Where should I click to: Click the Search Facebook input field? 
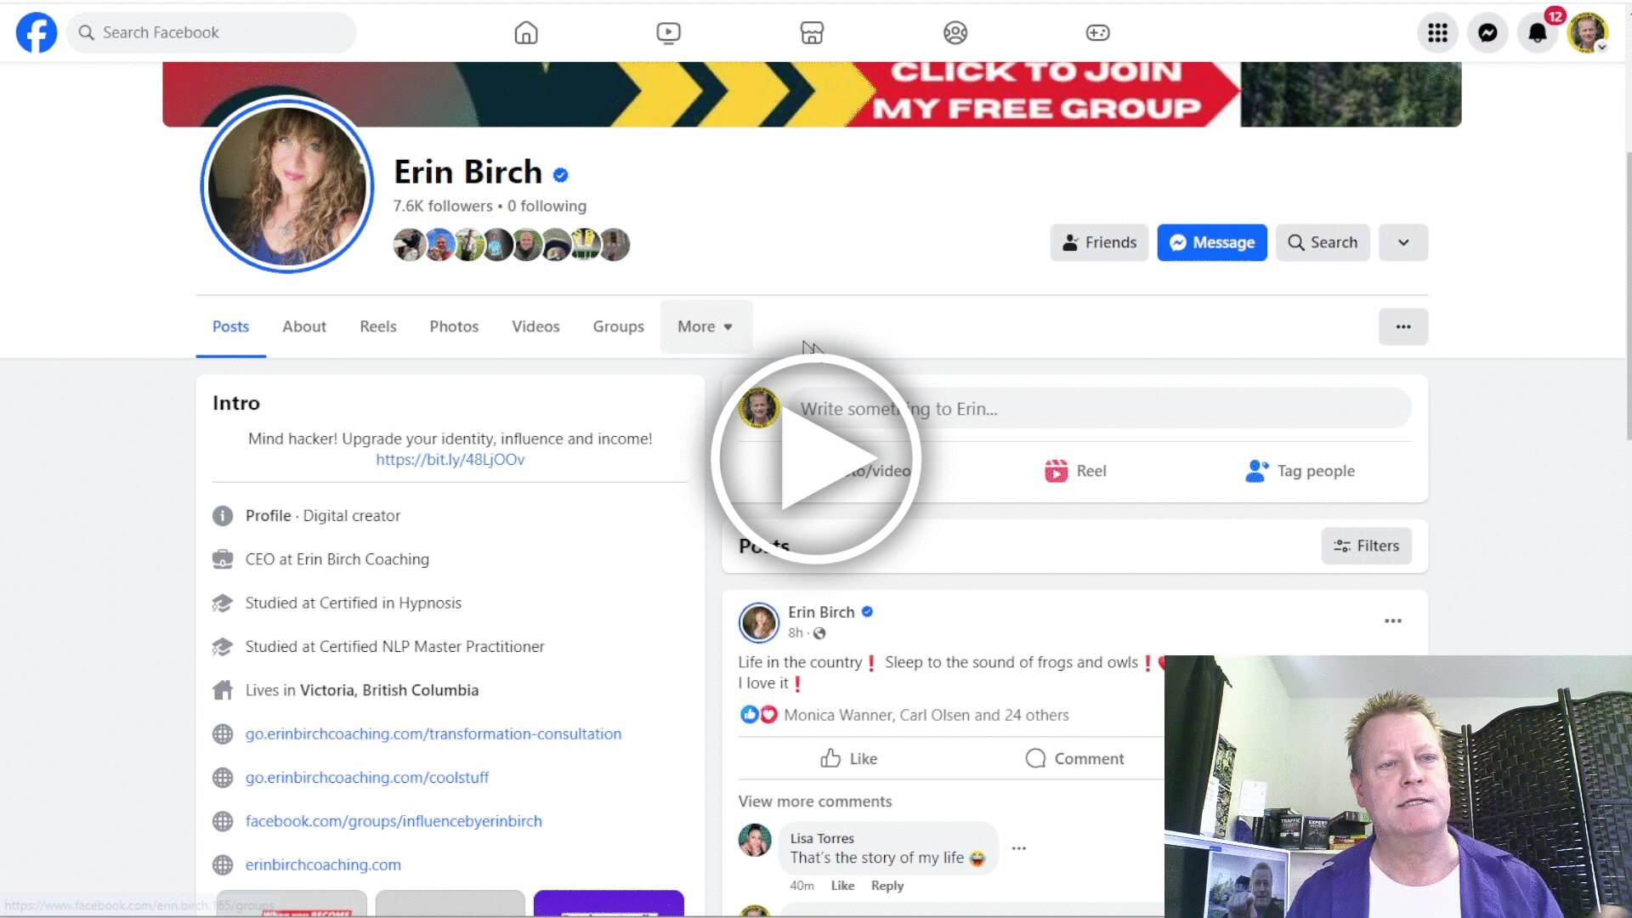click(x=212, y=32)
